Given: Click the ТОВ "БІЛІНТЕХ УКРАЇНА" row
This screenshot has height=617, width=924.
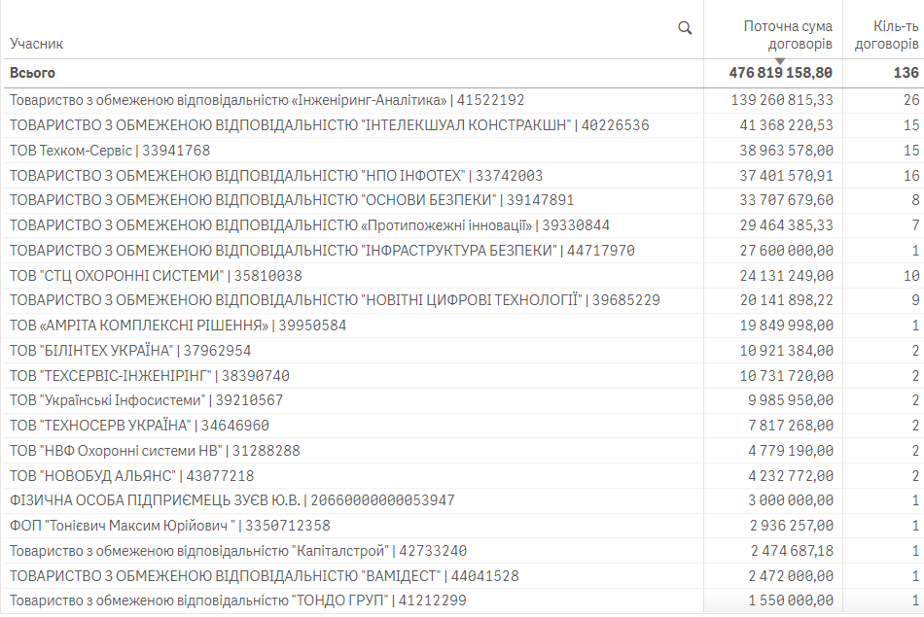Looking at the screenshot, I should (x=130, y=351).
